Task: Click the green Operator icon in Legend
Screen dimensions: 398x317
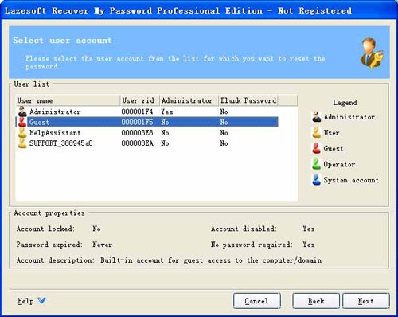Action: (x=317, y=164)
